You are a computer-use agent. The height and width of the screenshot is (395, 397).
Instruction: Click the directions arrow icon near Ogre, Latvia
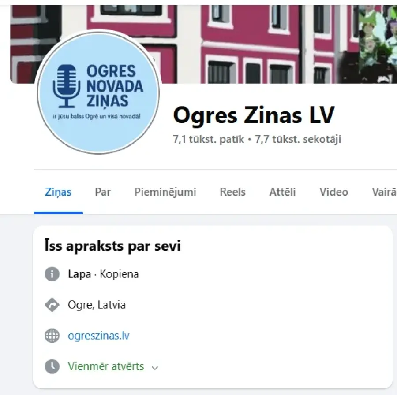click(x=52, y=305)
